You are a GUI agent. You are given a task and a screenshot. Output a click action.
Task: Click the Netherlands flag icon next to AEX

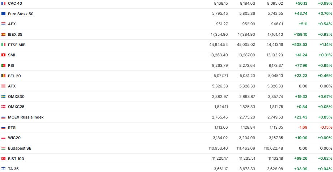pos(4,24)
